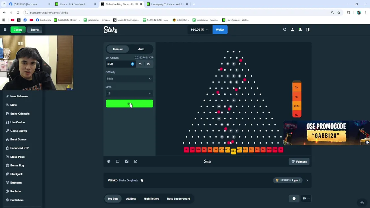370x208 pixels.
Task: Toggle ghost mode incognito icon
Action: click(294, 198)
